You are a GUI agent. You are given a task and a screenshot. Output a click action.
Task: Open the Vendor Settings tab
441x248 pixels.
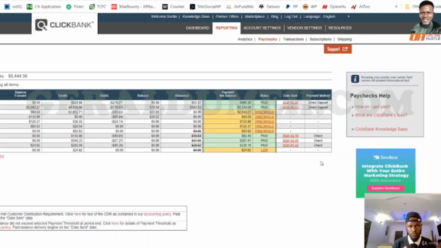(305, 28)
